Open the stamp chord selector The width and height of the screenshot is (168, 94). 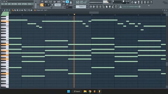coord(9,10)
